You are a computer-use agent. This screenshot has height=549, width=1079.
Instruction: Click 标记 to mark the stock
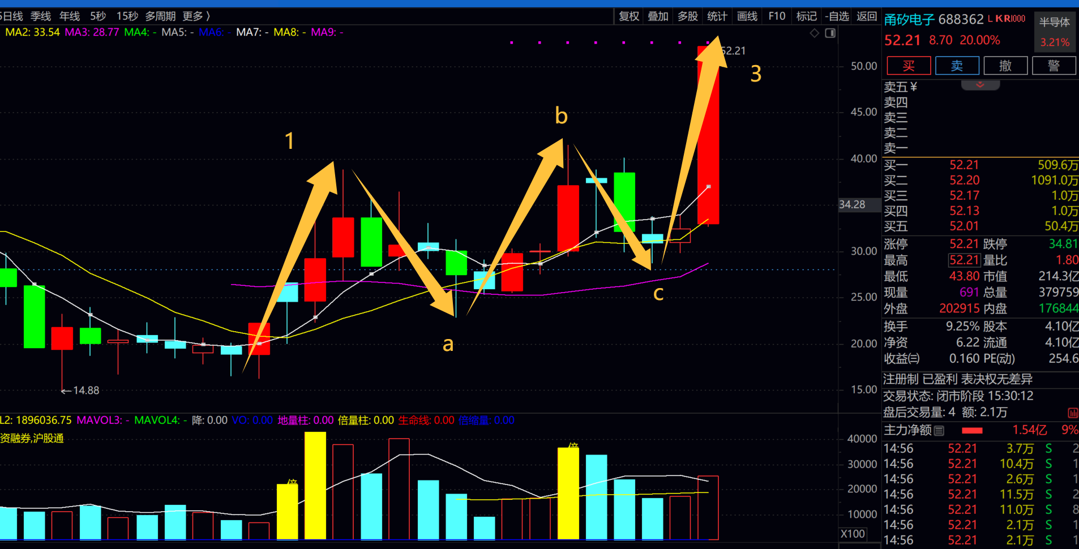point(806,16)
